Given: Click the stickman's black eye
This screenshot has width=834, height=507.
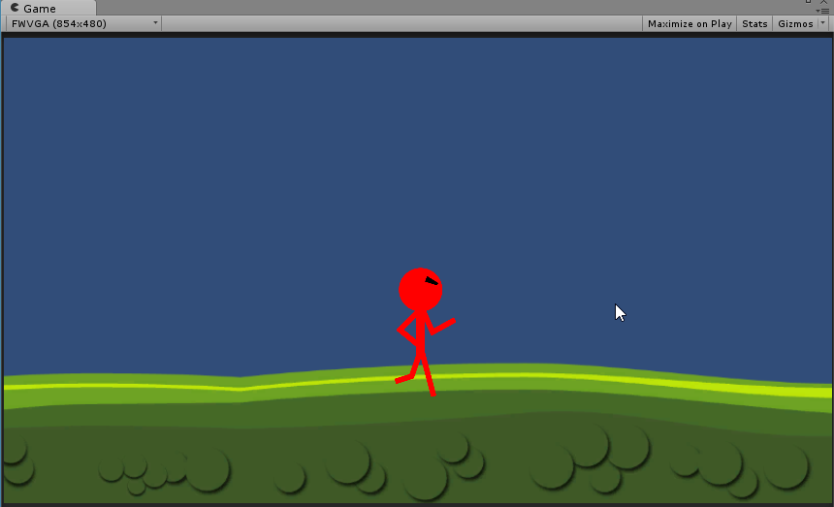Looking at the screenshot, I should click(x=432, y=281).
